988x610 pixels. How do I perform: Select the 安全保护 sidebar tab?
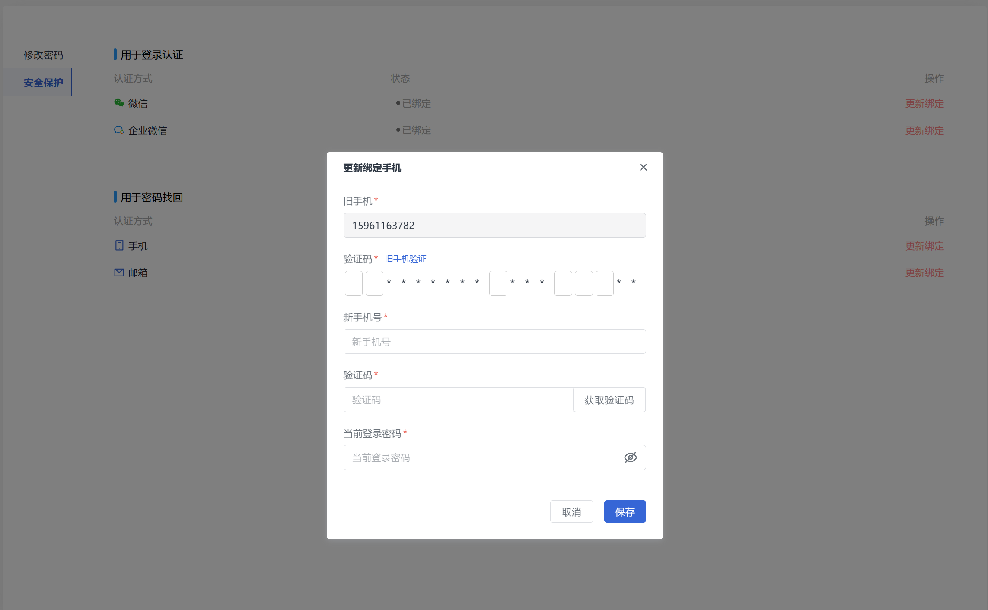coord(43,83)
